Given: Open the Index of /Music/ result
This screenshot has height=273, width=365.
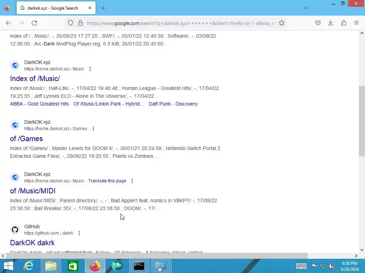Looking at the screenshot, I should coord(35,79).
